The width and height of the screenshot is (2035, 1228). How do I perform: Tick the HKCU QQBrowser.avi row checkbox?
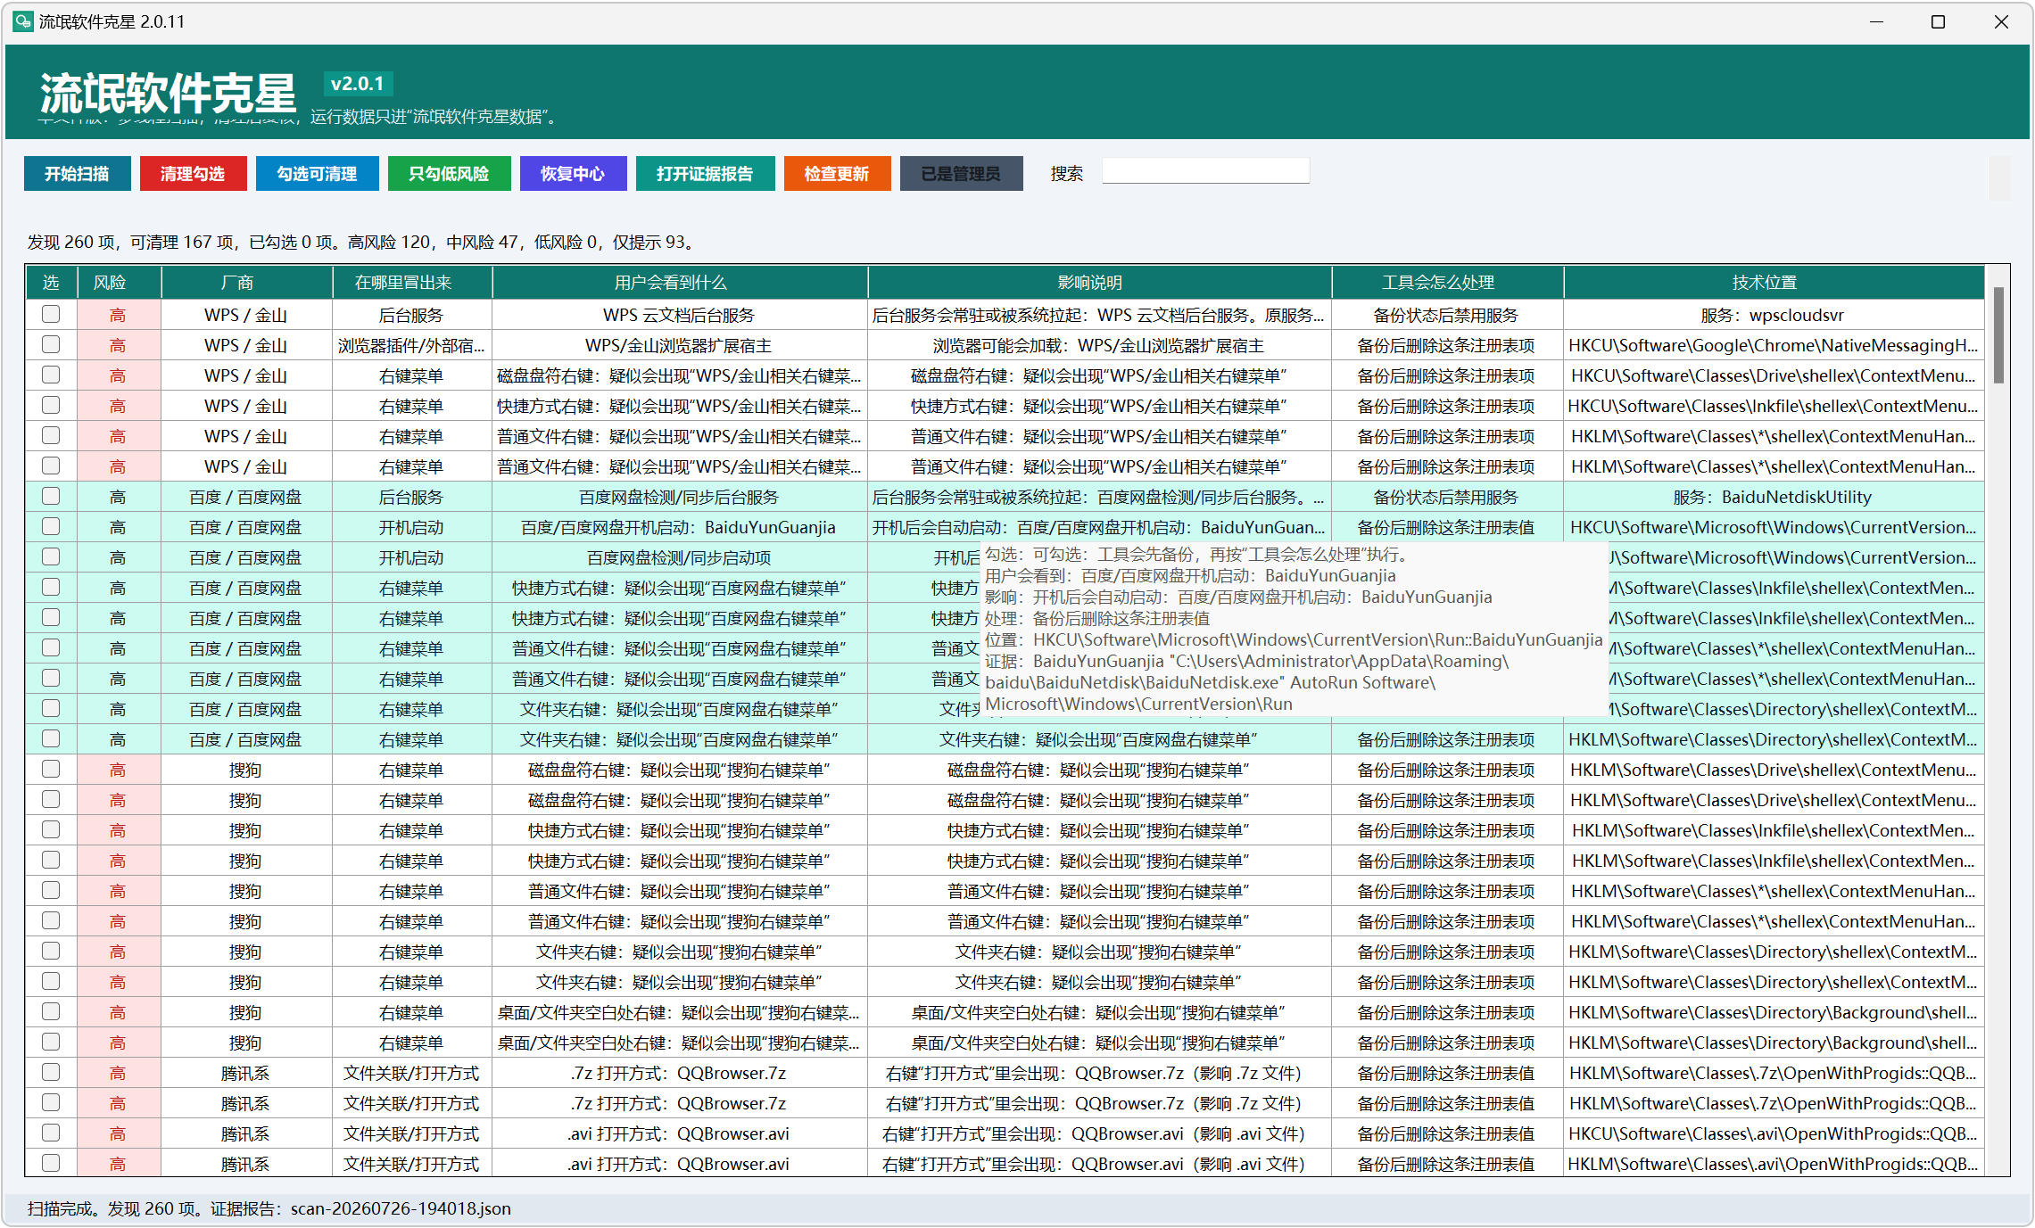(51, 1133)
